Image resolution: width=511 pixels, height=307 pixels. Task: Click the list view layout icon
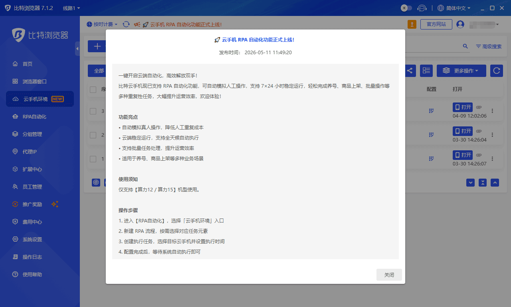(x=427, y=71)
